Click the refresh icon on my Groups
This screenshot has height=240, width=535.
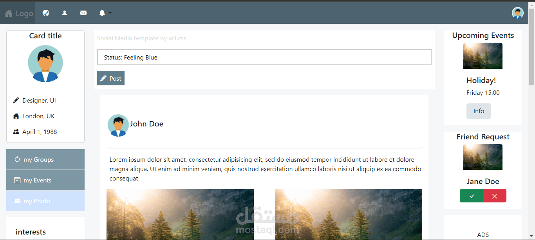17,159
